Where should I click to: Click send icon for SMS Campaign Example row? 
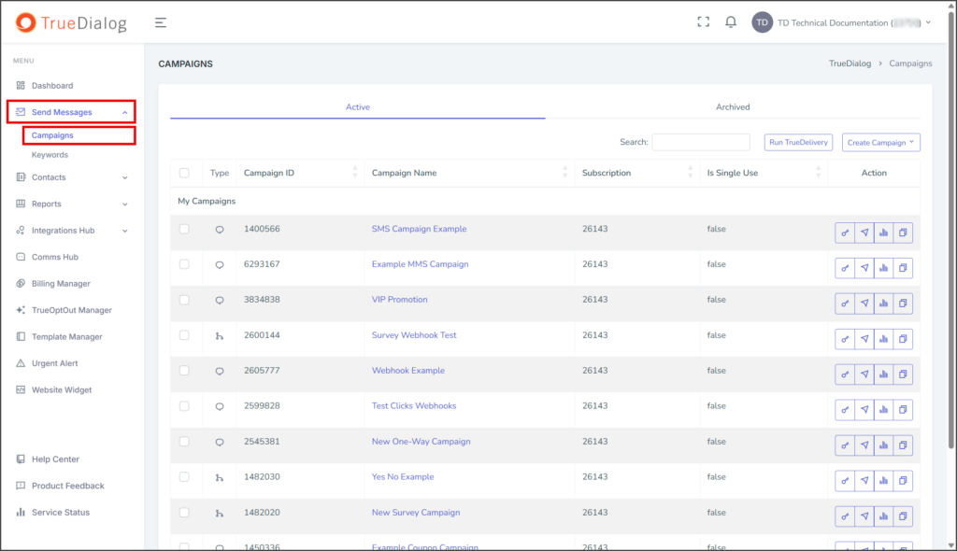[x=864, y=233]
